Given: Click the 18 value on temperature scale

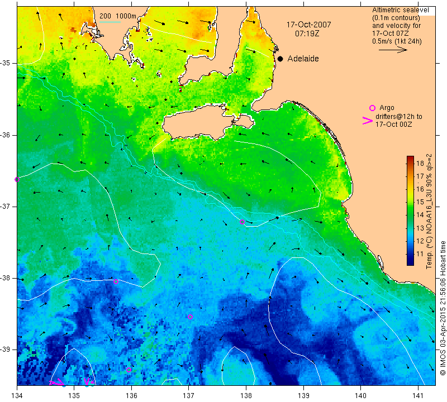Looking at the screenshot, I should pyautogui.click(x=420, y=163).
